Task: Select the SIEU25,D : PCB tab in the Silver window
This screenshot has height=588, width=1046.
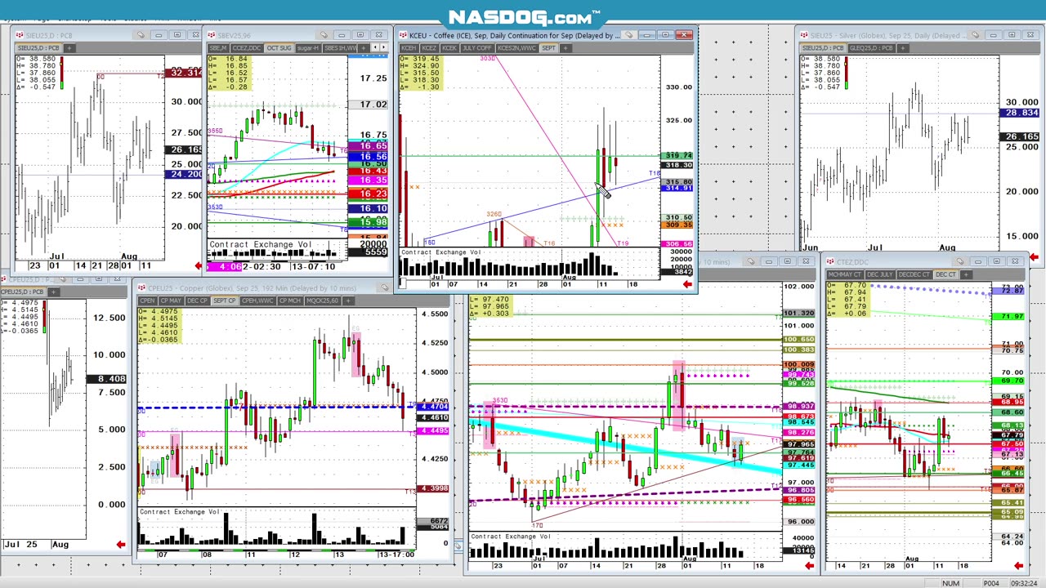Action: click(x=823, y=47)
